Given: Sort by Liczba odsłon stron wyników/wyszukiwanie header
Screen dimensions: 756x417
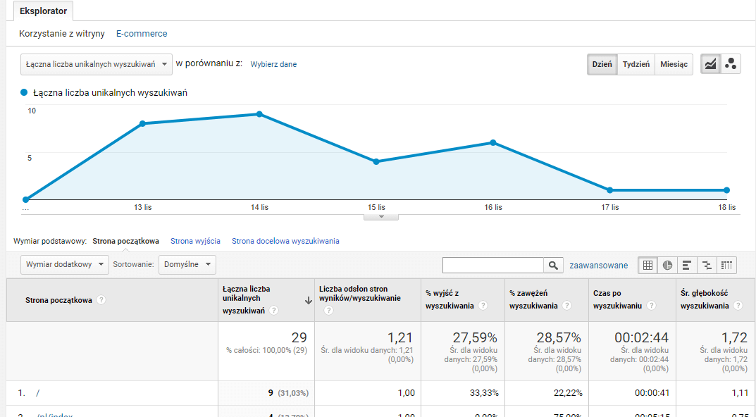Looking at the screenshot, I should coord(359,294).
